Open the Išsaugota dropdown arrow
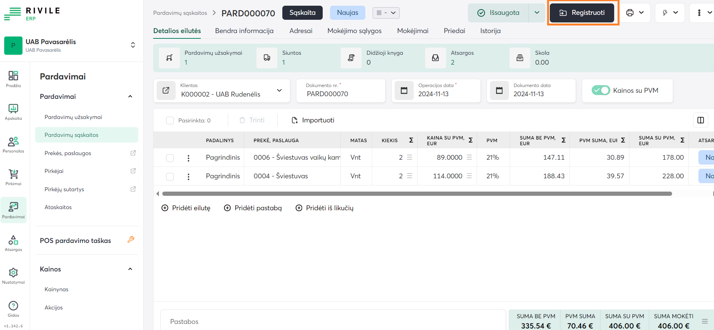 click(537, 13)
